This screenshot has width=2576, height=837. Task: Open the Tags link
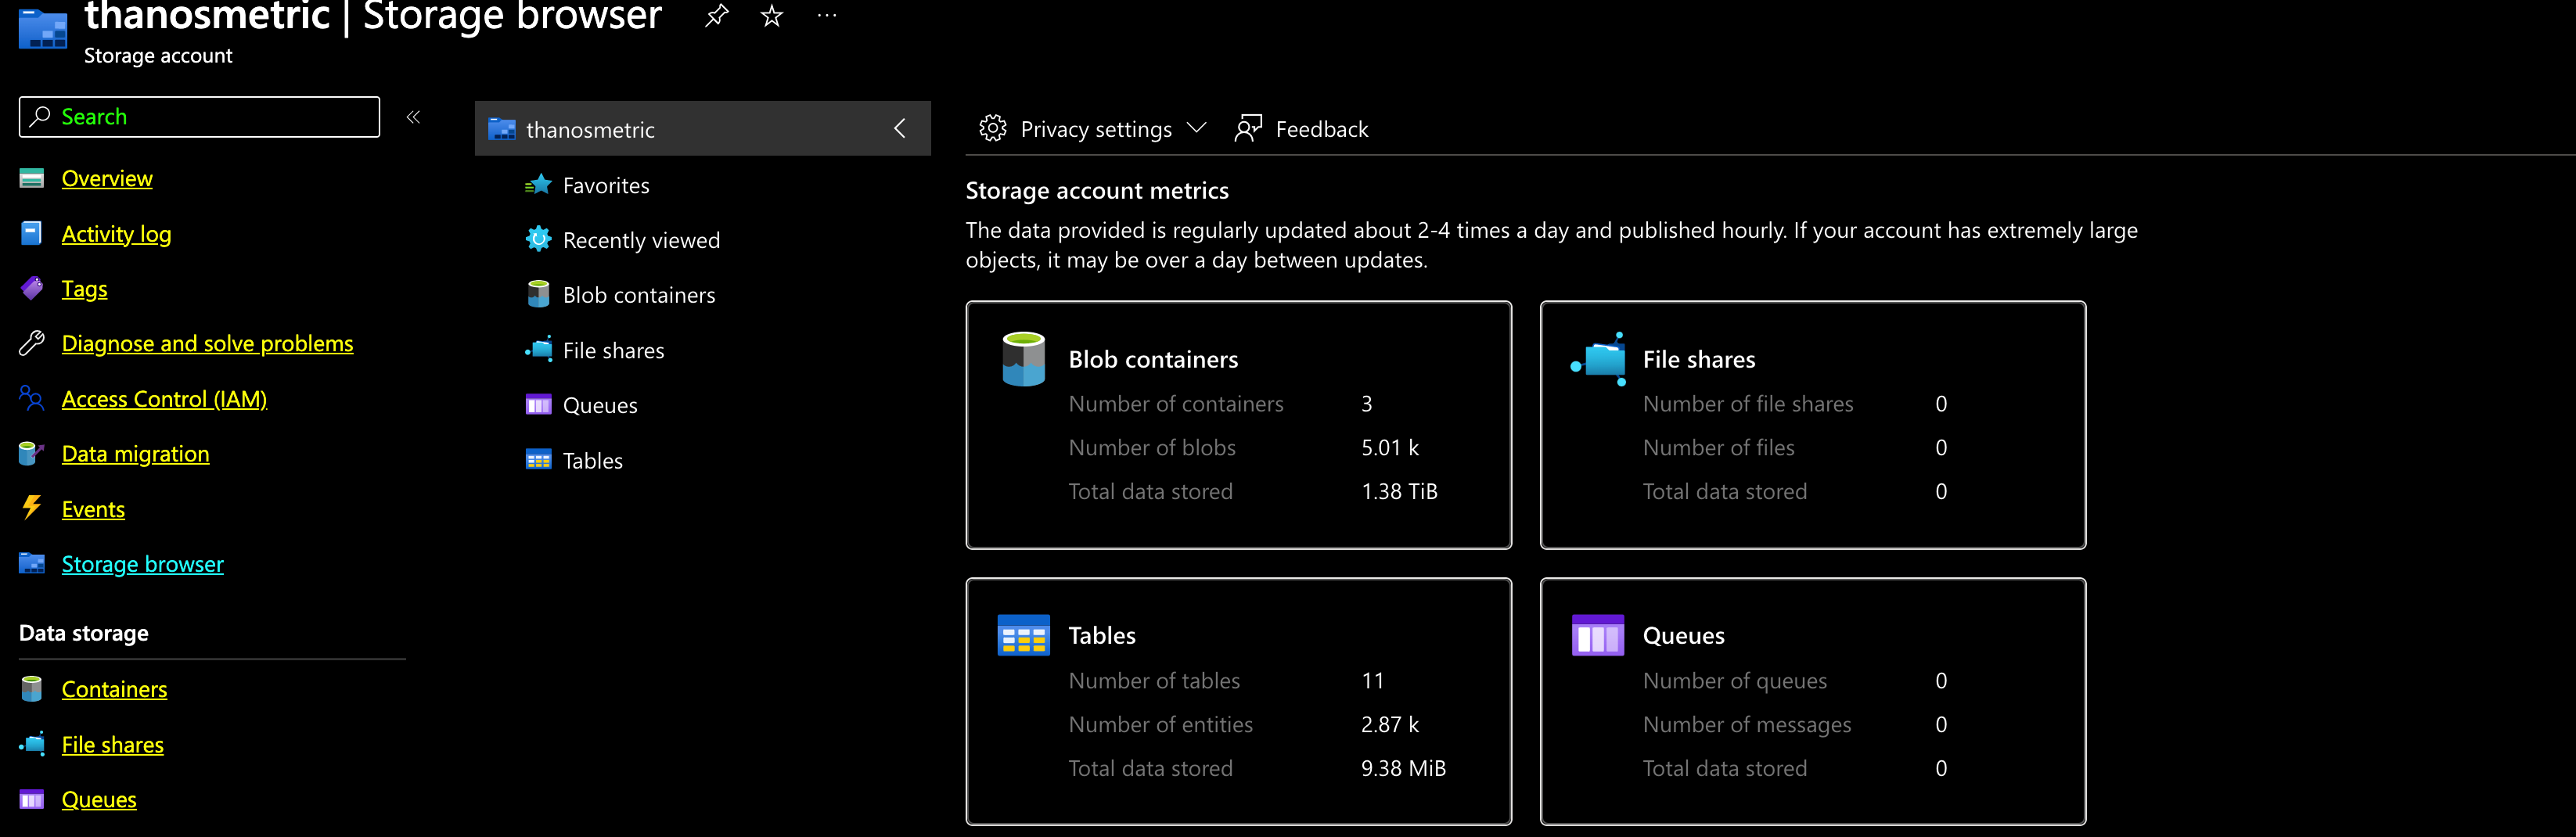point(84,288)
